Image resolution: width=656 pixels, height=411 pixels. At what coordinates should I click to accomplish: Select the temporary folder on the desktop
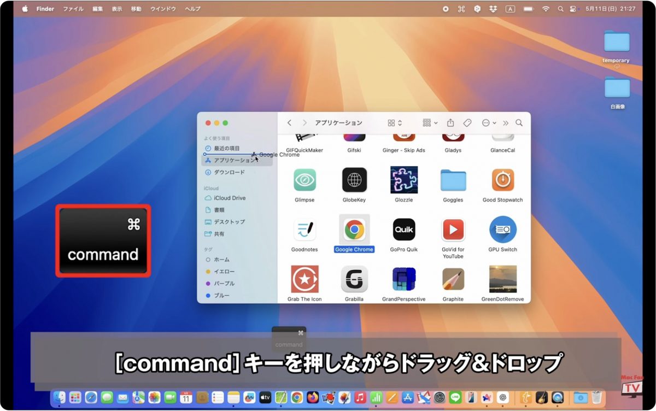(617, 42)
